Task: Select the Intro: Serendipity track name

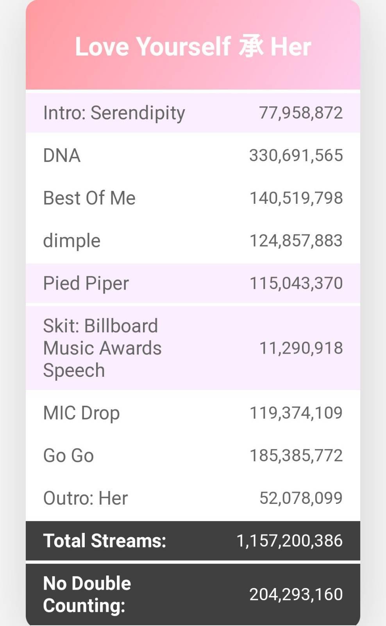Action: click(x=114, y=113)
